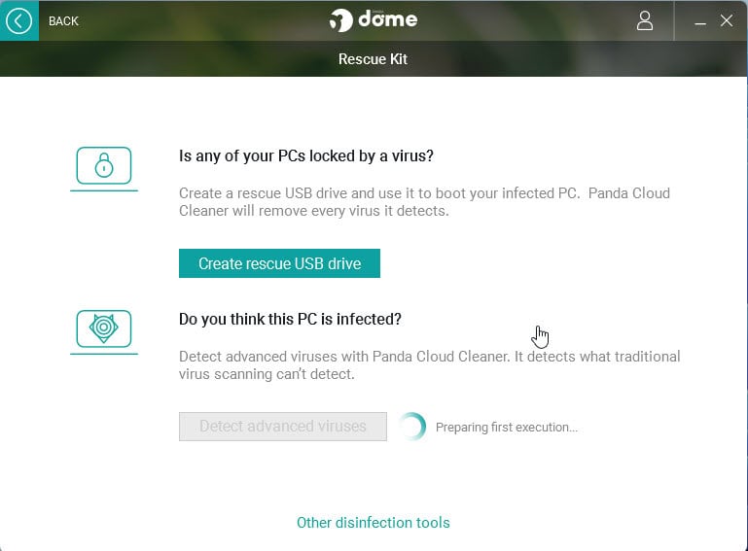The image size is (748, 551).
Task: Click the padlock rescue drive icon
Action: 104,165
